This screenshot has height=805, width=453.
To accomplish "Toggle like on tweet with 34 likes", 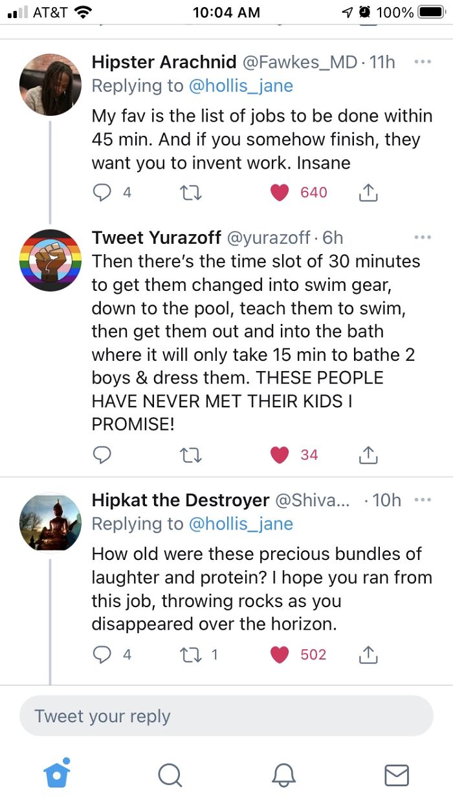I will [x=280, y=455].
